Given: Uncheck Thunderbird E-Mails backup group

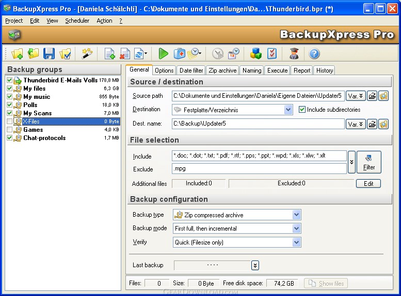Looking at the screenshot, I should point(10,80).
